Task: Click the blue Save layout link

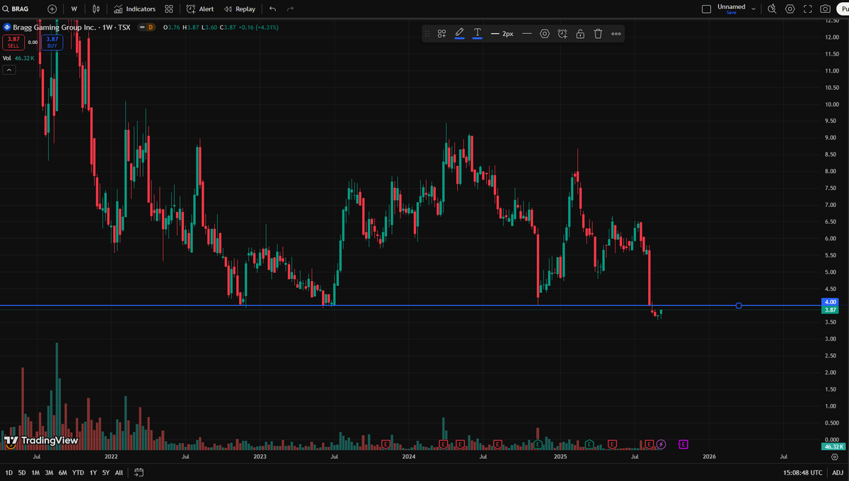Action: tap(732, 13)
